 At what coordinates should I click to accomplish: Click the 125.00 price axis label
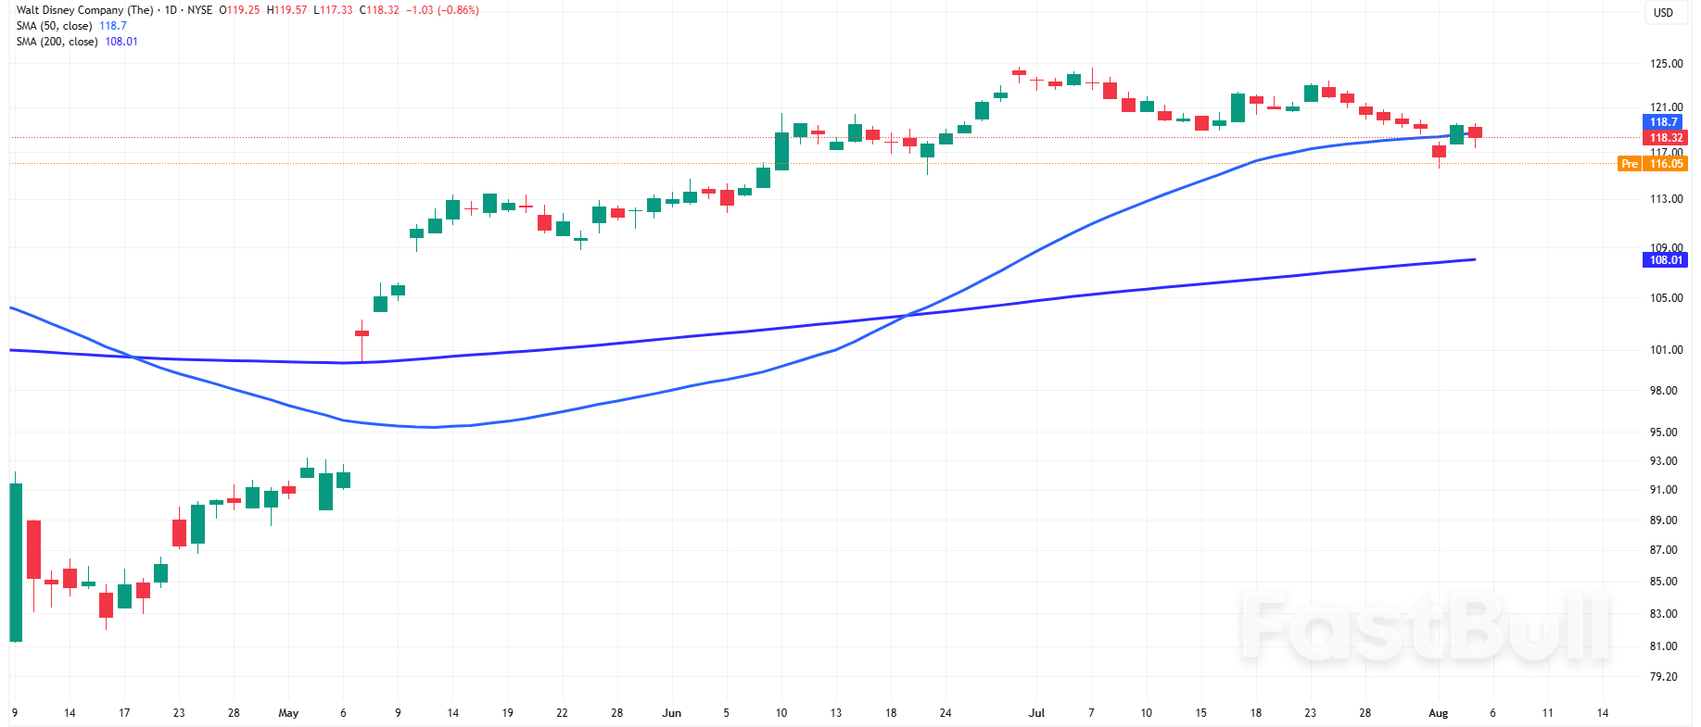(1666, 64)
